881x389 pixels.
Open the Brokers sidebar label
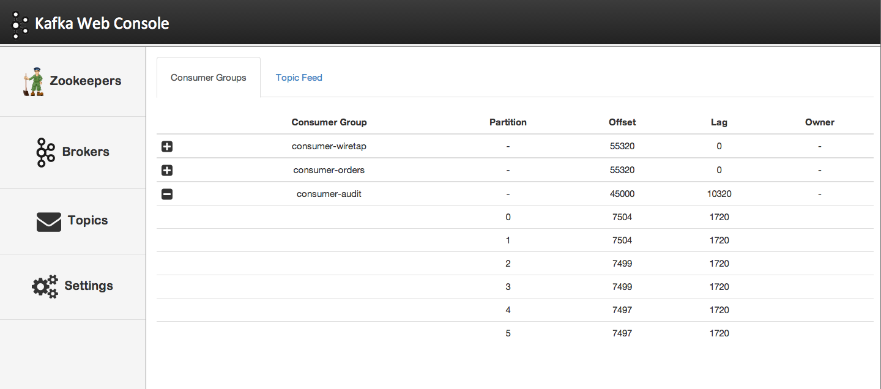coord(86,152)
